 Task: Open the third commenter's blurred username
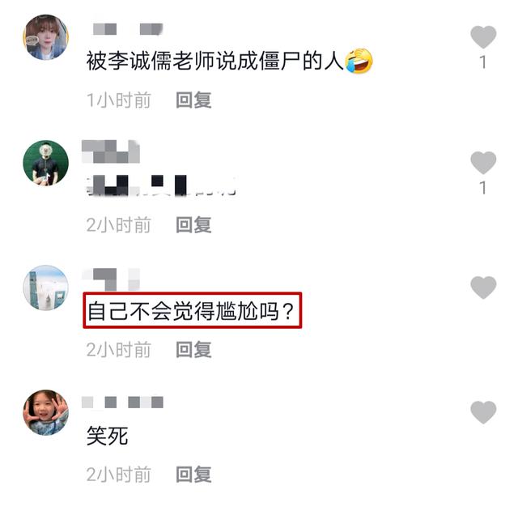coord(111,279)
